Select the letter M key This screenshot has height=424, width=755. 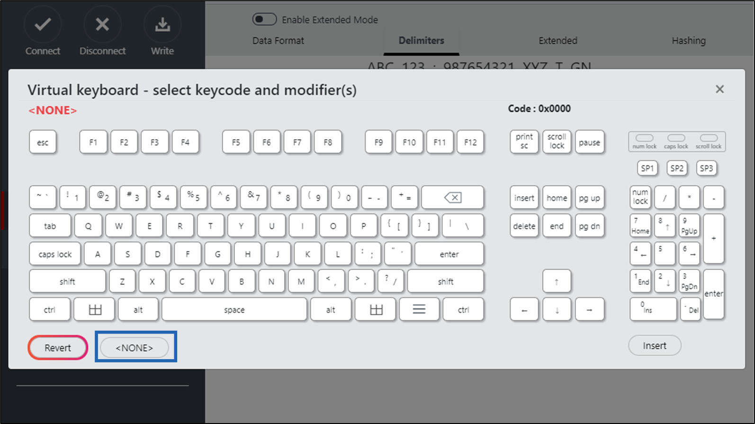[x=301, y=281]
